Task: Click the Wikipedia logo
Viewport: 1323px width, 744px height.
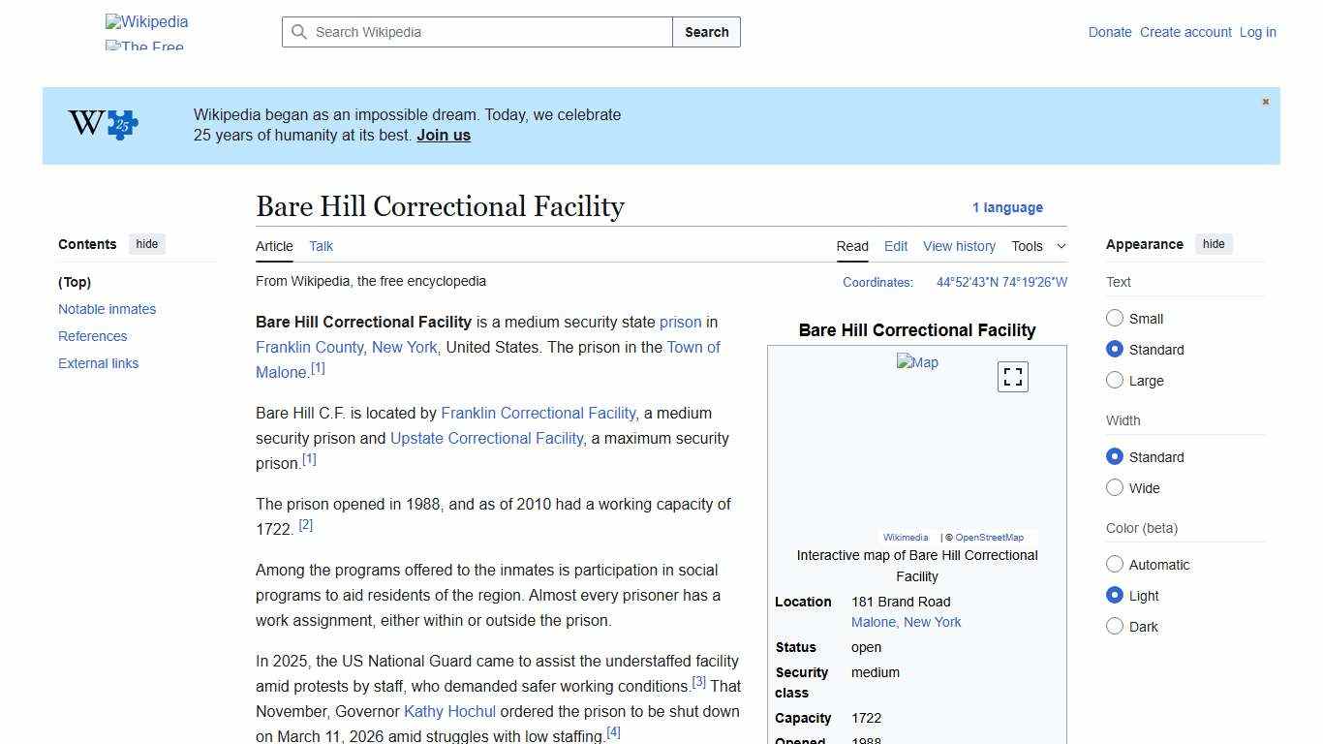Action: 145,21
